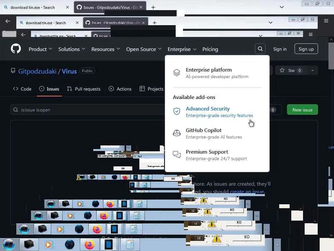This screenshot has width=334, height=251.
Task: Open the Advanced Security shield icon
Action: click(x=176, y=111)
